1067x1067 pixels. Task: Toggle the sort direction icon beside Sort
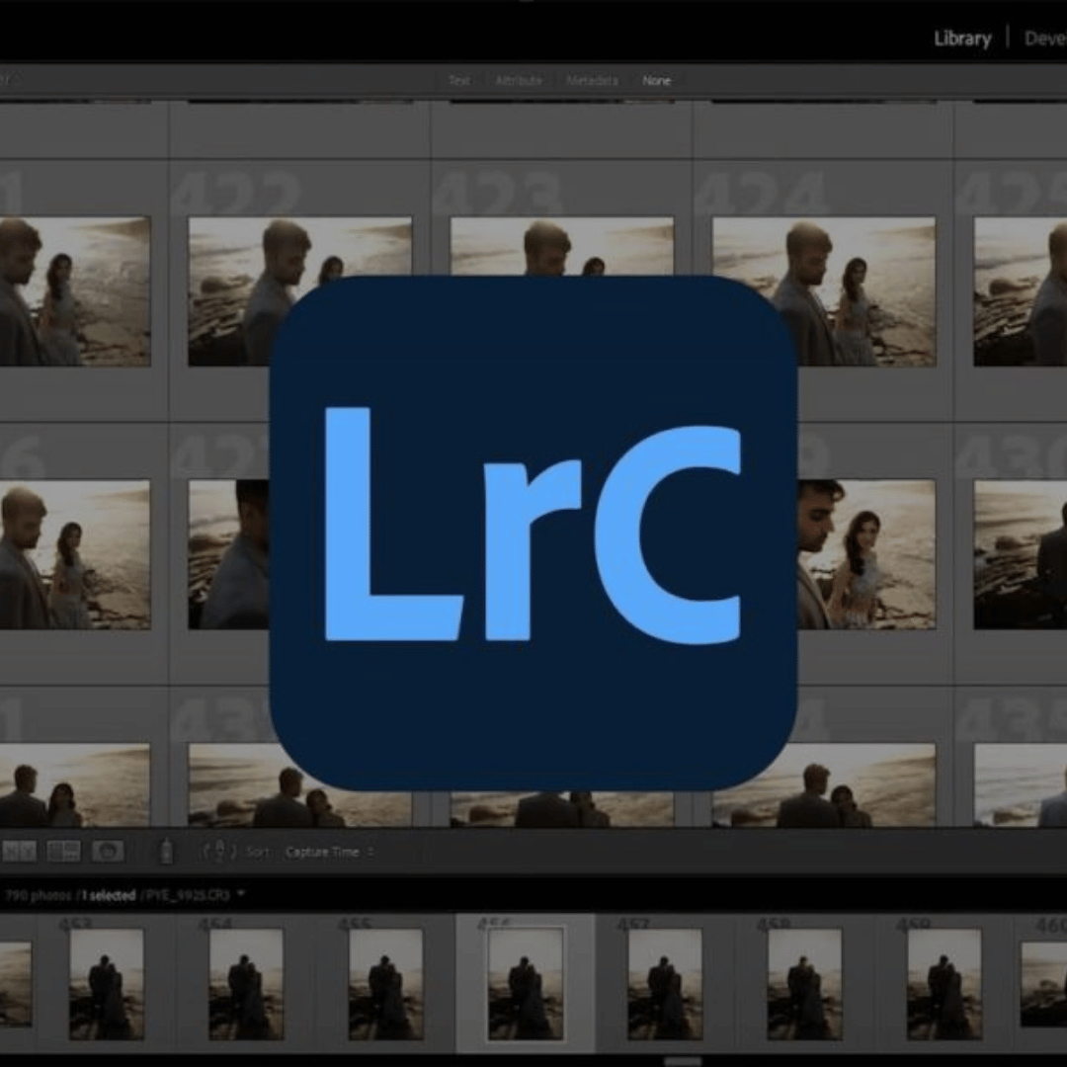pos(217,852)
